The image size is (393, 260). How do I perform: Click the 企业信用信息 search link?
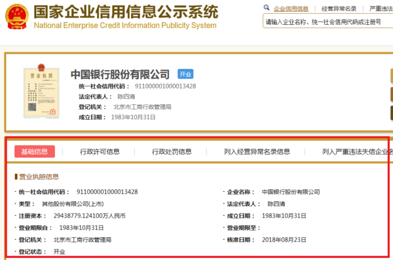(x=291, y=9)
